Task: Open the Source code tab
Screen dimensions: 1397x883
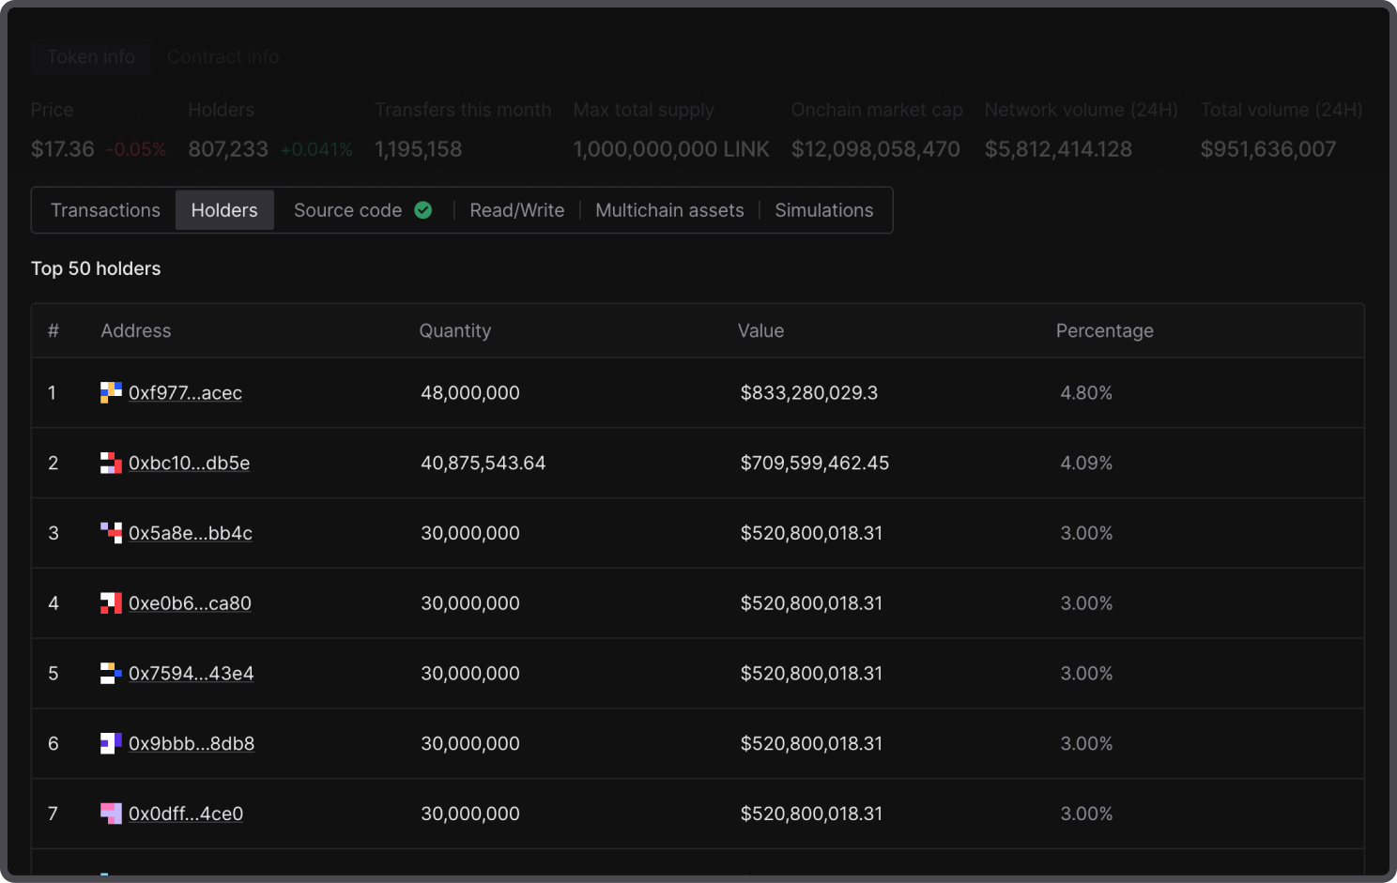Action: click(x=347, y=210)
